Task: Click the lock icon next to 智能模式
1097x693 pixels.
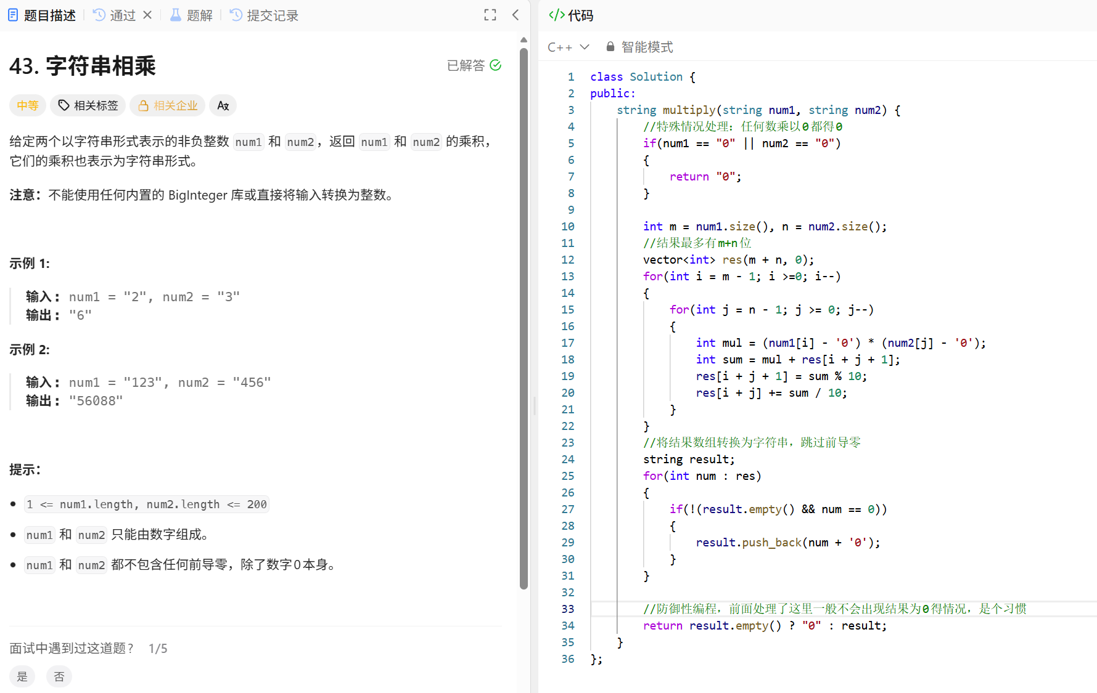Action: tap(610, 46)
